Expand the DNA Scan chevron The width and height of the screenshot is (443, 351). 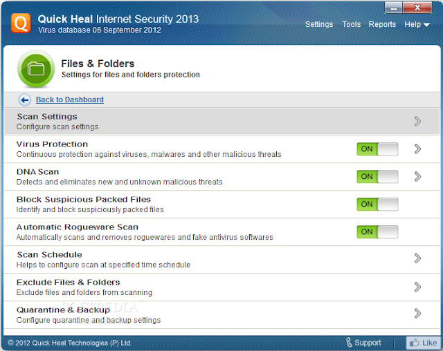point(417,176)
